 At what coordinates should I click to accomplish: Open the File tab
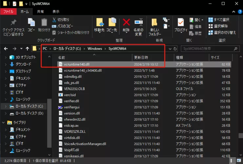pyautogui.click(x=9, y=11)
